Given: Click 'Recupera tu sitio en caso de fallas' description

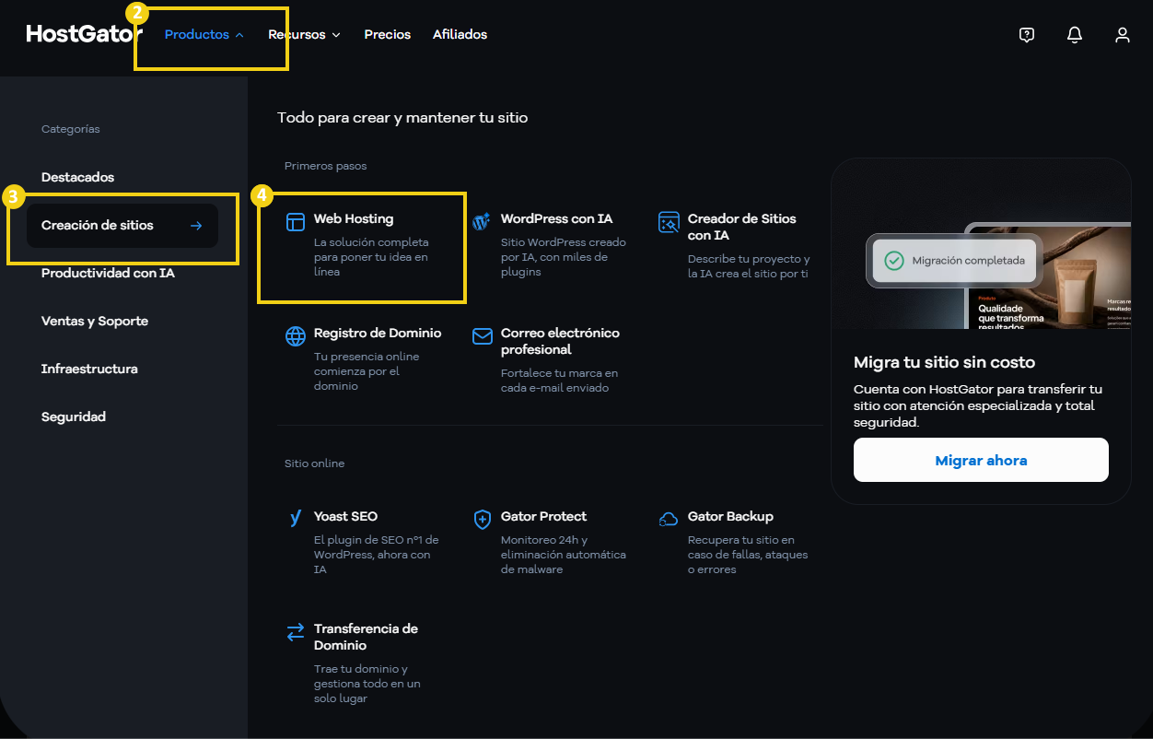Looking at the screenshot, I should coord(748,555).
